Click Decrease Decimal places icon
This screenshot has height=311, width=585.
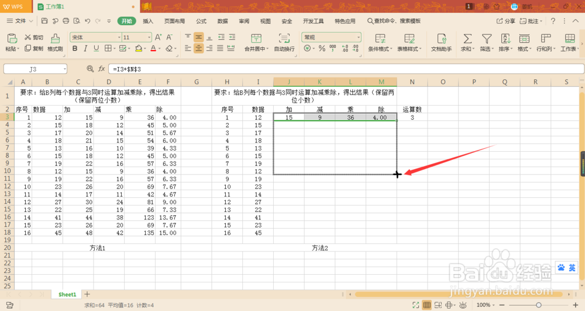[356, 48]
